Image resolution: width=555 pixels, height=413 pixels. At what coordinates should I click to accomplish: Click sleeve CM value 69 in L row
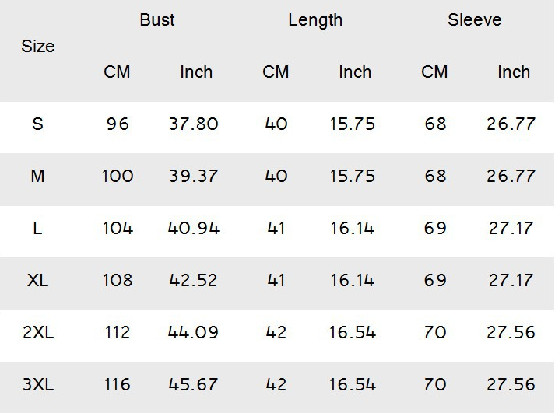coord(435,228)
